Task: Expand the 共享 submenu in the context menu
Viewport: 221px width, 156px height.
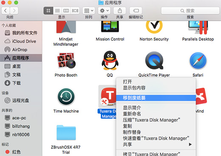Action: click(156, 144)
